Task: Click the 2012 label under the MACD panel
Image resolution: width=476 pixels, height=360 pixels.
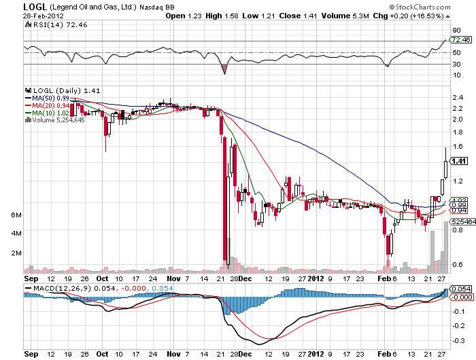Action: click(x=316, y=354)
